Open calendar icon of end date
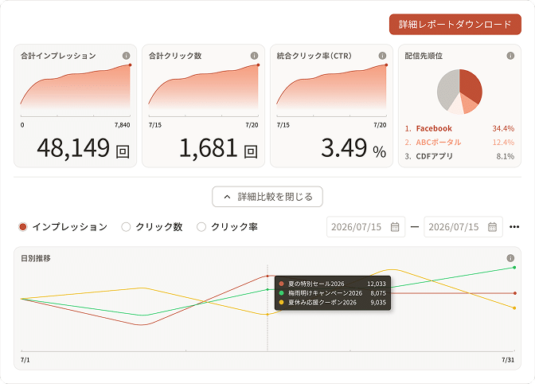 [492, 226]
